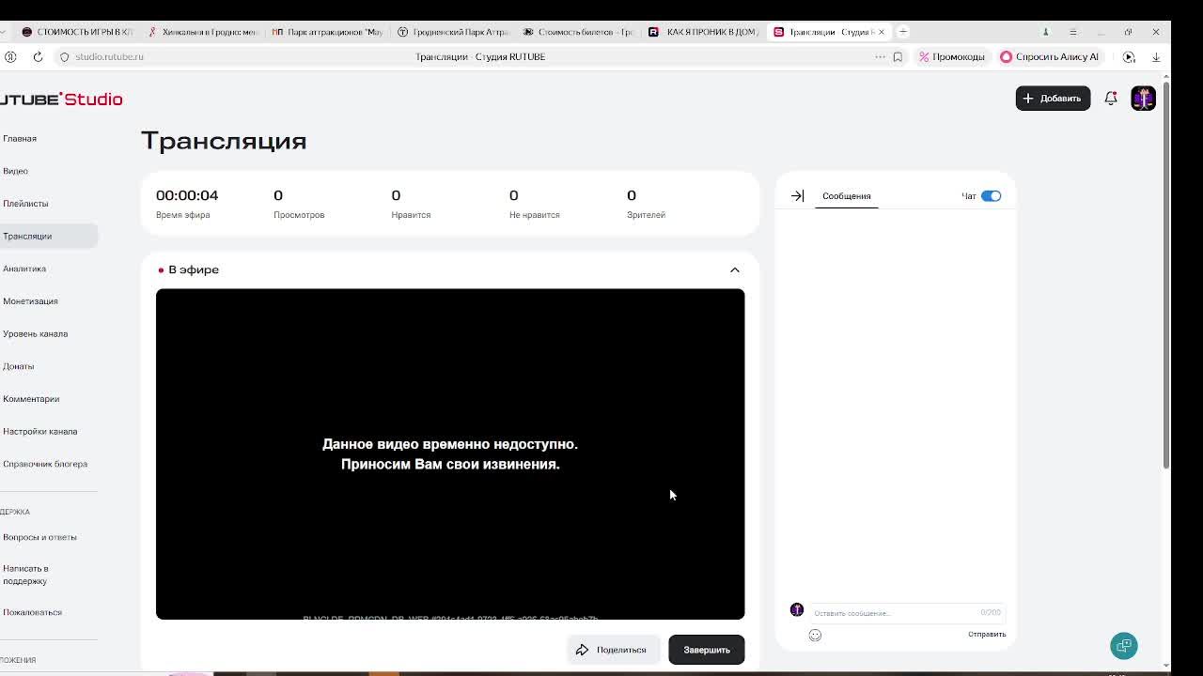Screen dimensions: 1203x676
Task: Click the Поделиться button
Action: click(613, 650)
